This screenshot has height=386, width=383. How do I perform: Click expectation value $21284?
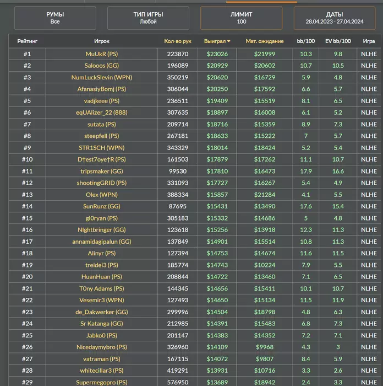265,195
